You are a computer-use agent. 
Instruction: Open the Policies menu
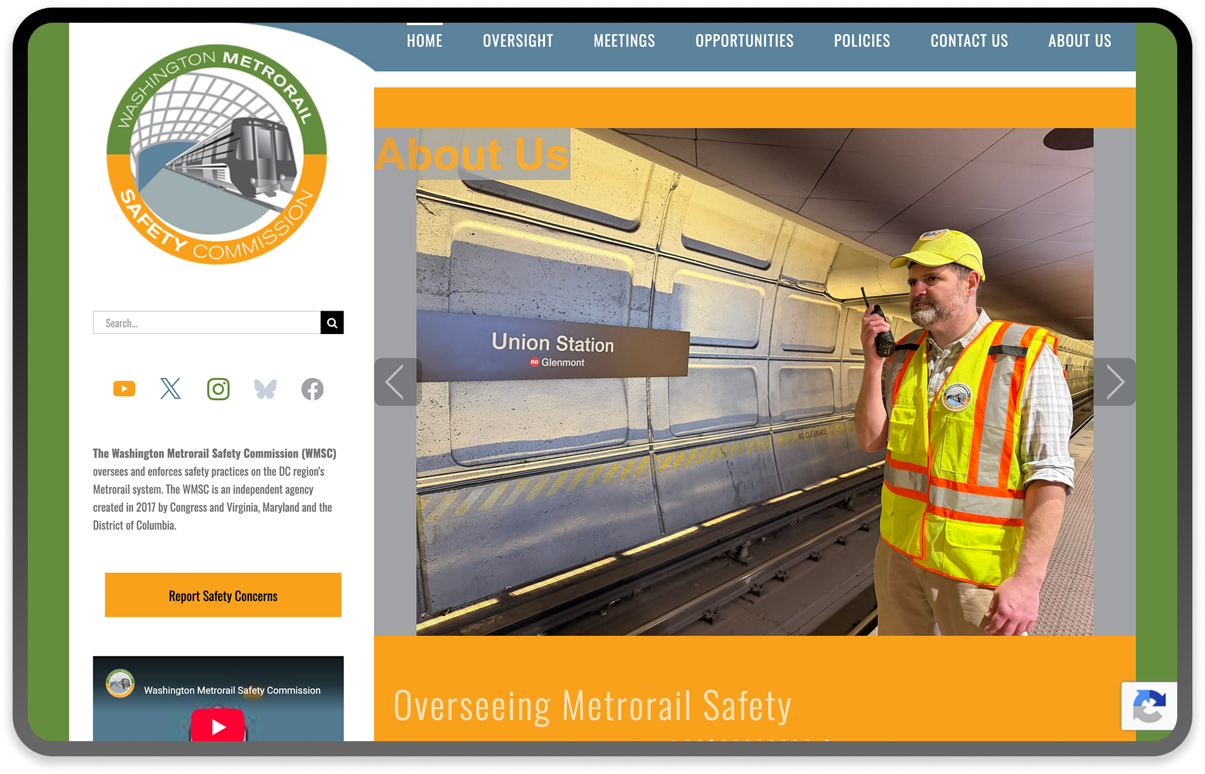click(862, 41)
